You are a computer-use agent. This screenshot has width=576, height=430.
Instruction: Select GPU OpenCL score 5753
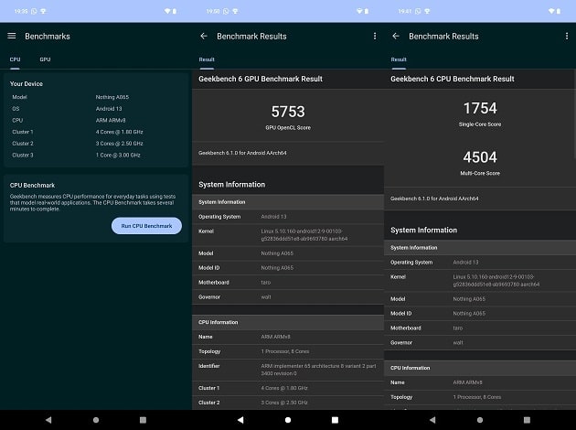tap(288, 112)
